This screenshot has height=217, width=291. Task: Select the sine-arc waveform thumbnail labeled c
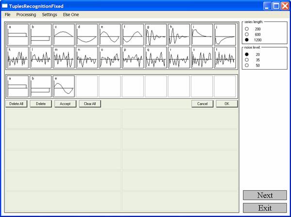tap(64, 35)
